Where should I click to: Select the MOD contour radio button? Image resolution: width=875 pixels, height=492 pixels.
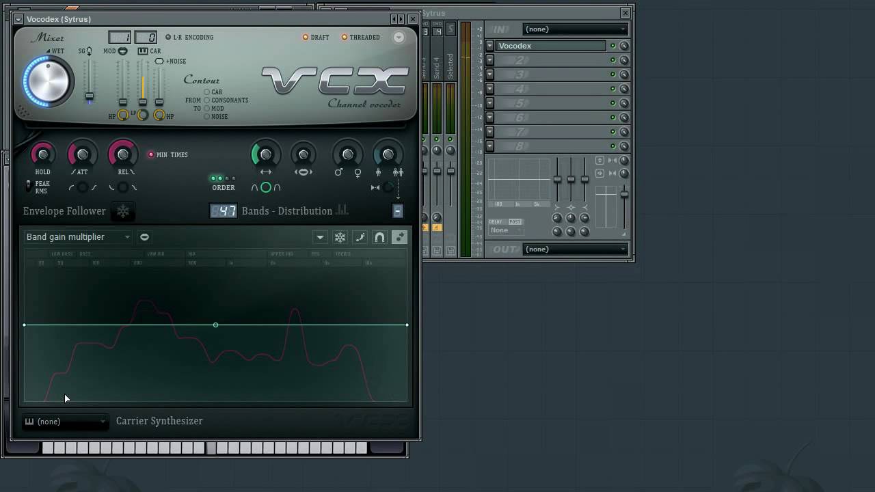tap(206, 109)
